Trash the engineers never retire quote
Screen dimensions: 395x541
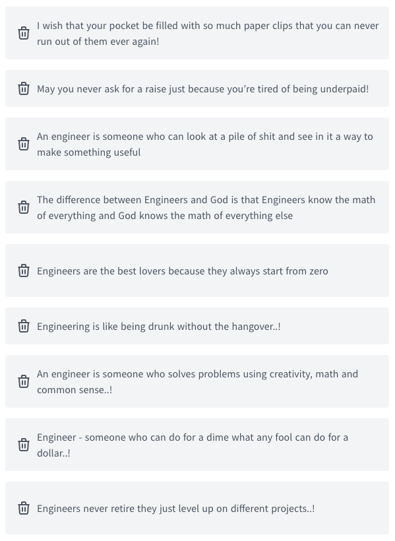click(x=24, y=508)
